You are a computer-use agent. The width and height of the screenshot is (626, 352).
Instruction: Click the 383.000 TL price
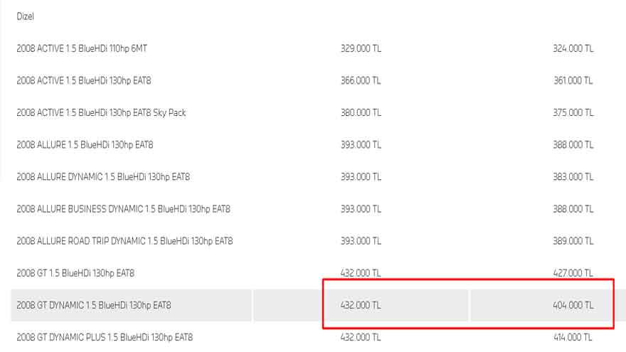(x=573, y=177)
